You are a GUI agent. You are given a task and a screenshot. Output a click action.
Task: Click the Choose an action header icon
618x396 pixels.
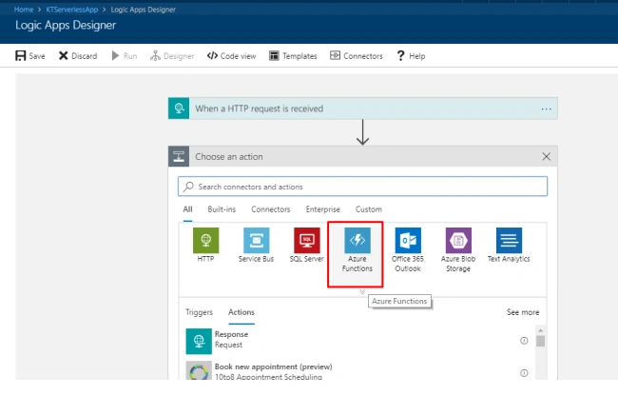[179, 156]
